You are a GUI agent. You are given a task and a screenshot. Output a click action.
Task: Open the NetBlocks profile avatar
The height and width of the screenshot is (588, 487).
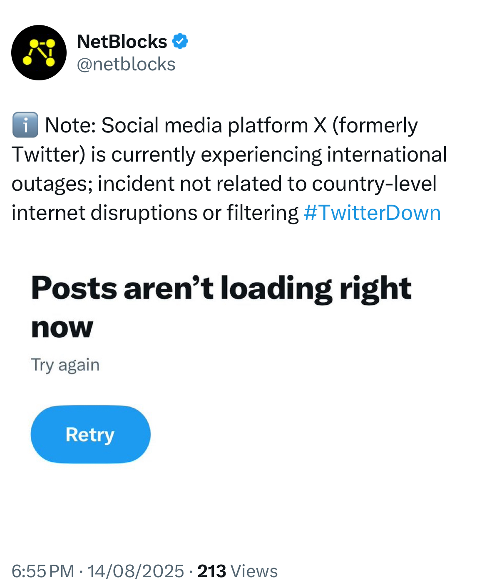coord(39,52)
